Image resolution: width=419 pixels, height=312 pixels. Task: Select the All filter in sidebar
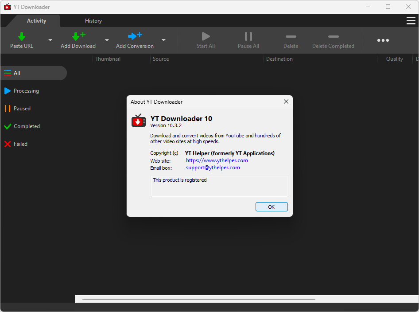pyautogui.click(x=33, y=73)
